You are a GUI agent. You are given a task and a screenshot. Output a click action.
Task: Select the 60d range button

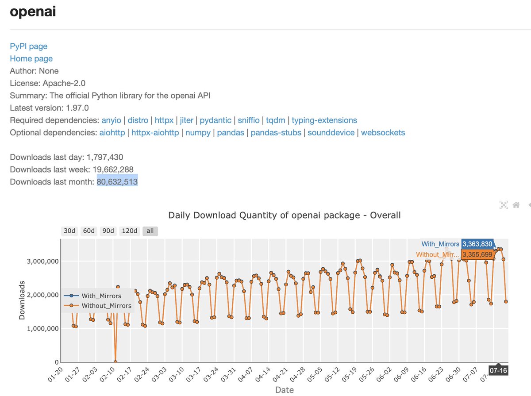[x=89, y=231]
